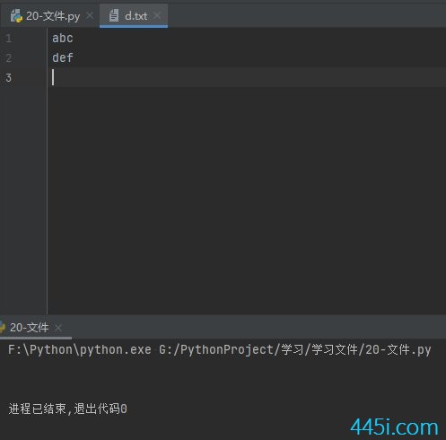Select the 20-文件 run tool window tab

pos(33,328)
